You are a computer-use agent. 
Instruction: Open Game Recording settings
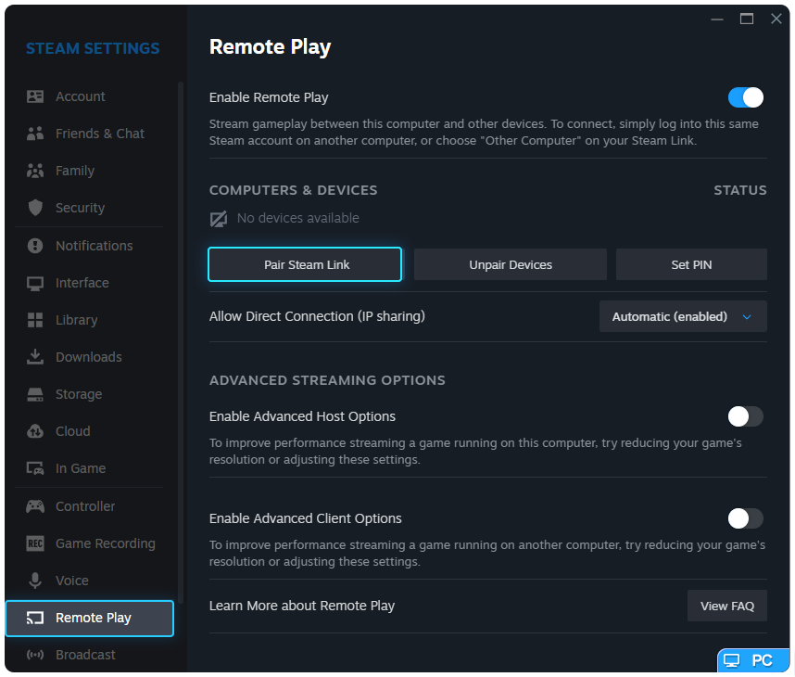pos(90,543)
